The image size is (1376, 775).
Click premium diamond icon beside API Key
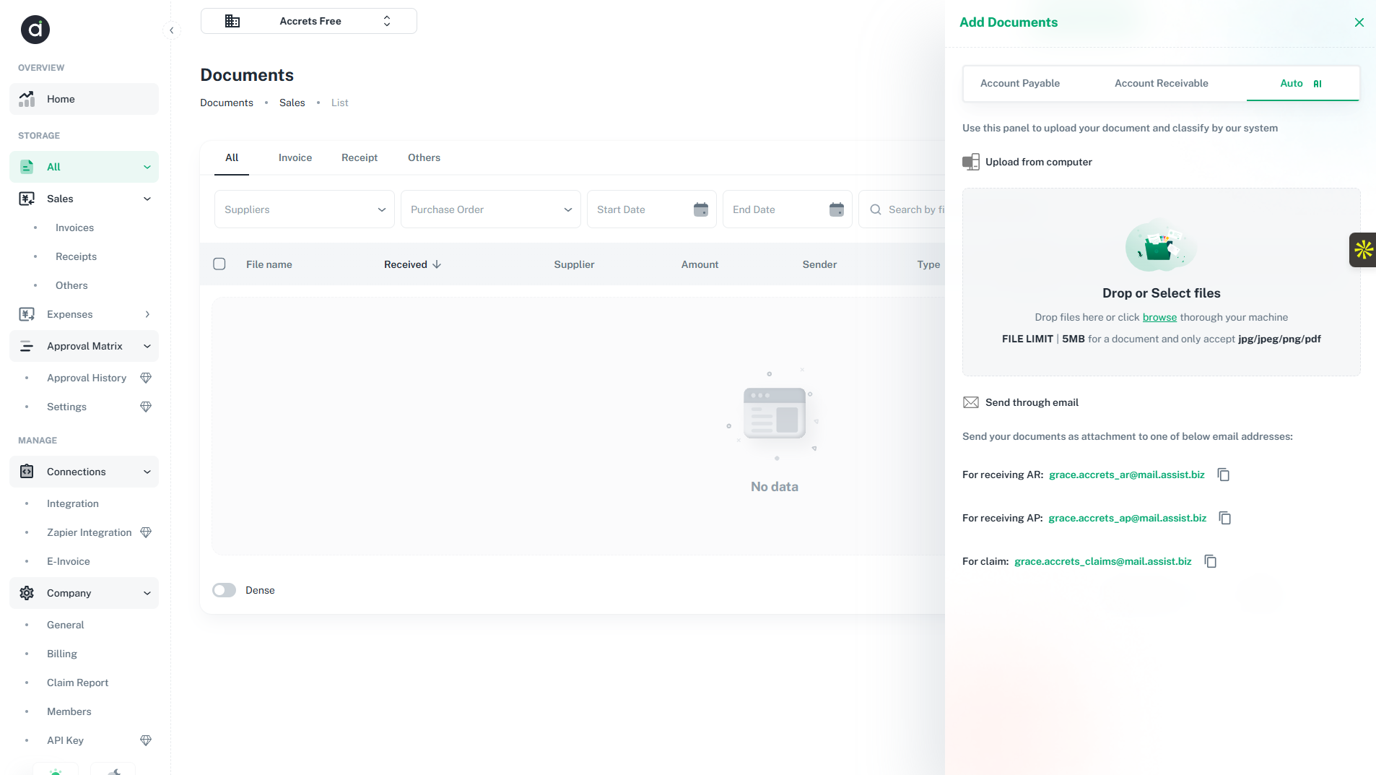tap(146, 740)
